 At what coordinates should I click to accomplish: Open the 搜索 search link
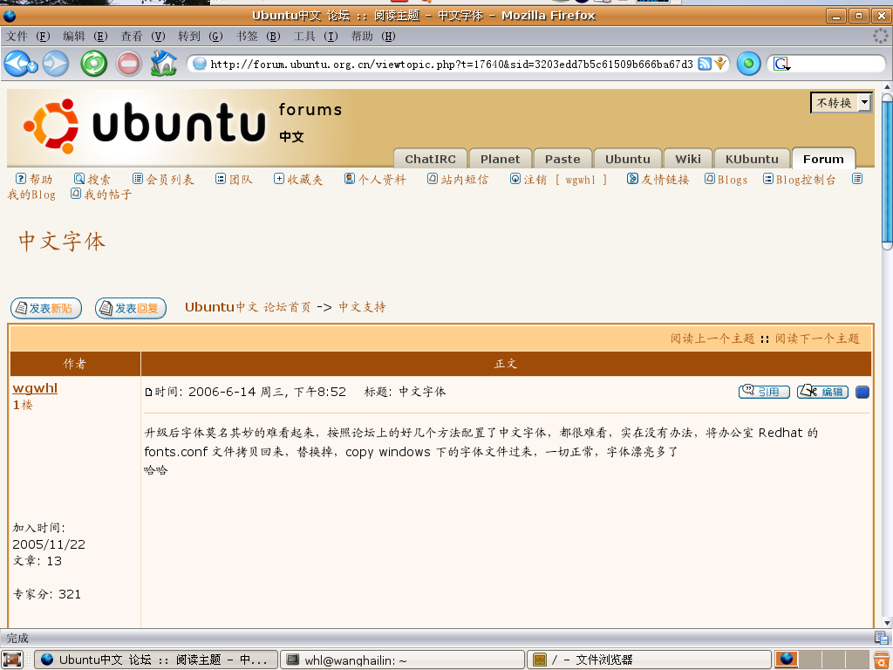[x=92, y=180]
